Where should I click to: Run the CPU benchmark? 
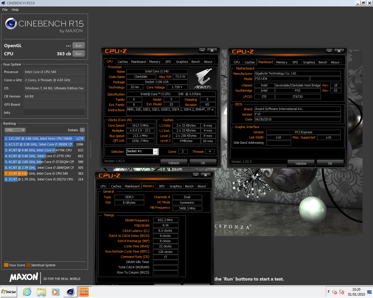pyautogui.click(x=78, y=54)
